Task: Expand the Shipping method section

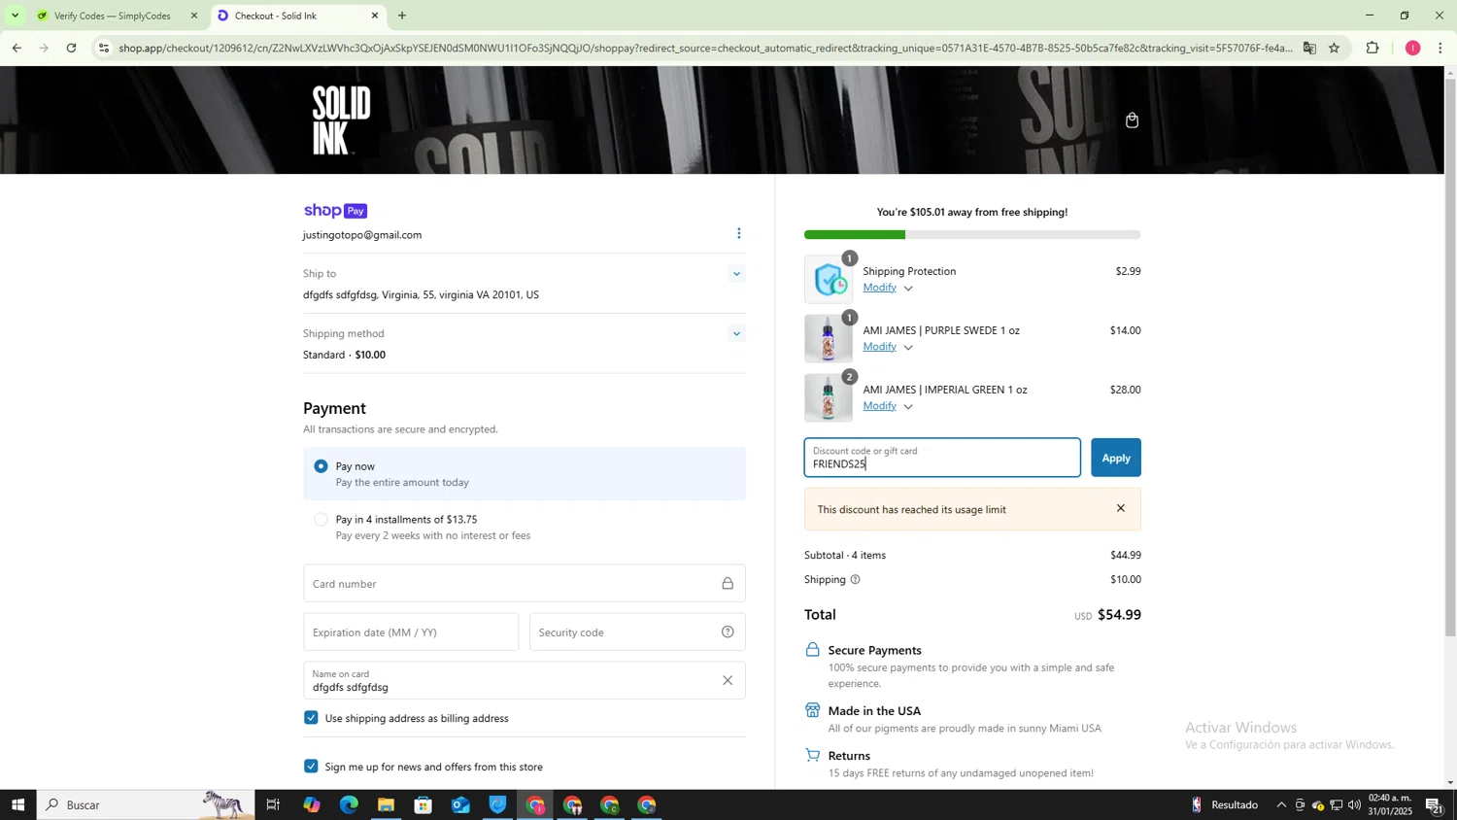Action: coord(736,334)
